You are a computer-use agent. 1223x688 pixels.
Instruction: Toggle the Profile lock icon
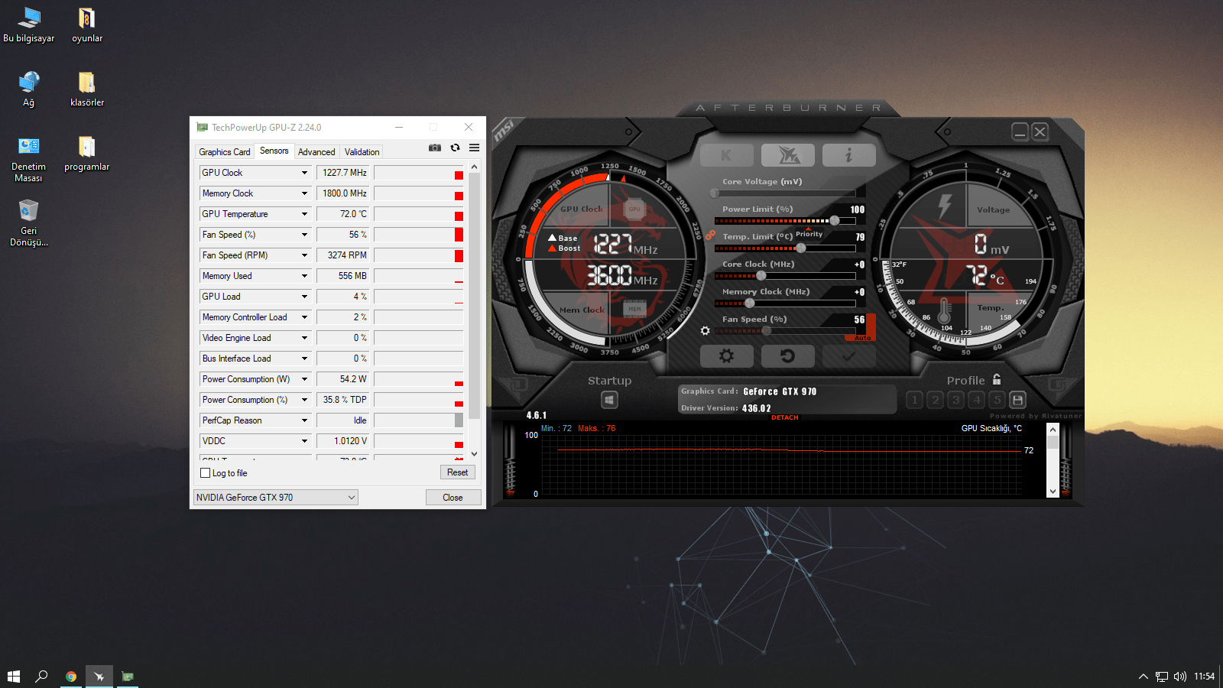click(x=997, y=379)
